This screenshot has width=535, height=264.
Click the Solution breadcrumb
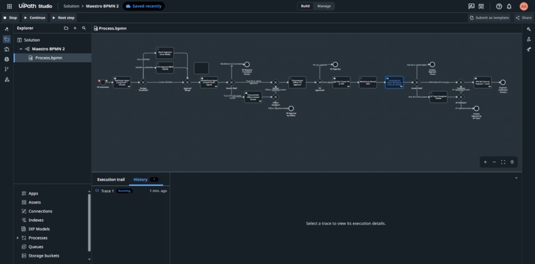coord(71,6)
